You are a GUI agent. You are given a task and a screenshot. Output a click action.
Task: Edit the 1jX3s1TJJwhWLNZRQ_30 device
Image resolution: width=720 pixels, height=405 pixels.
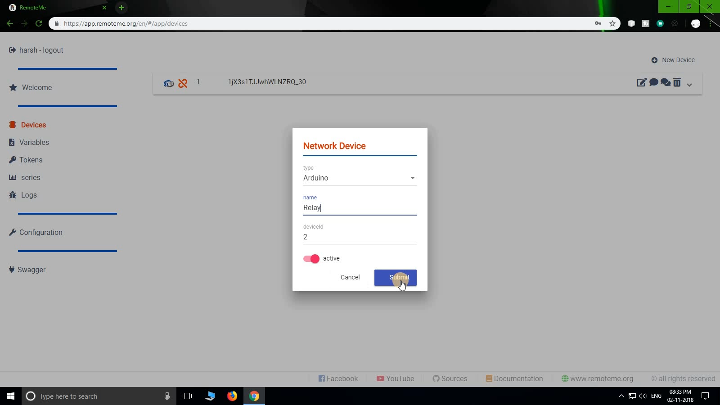(642, 83)
